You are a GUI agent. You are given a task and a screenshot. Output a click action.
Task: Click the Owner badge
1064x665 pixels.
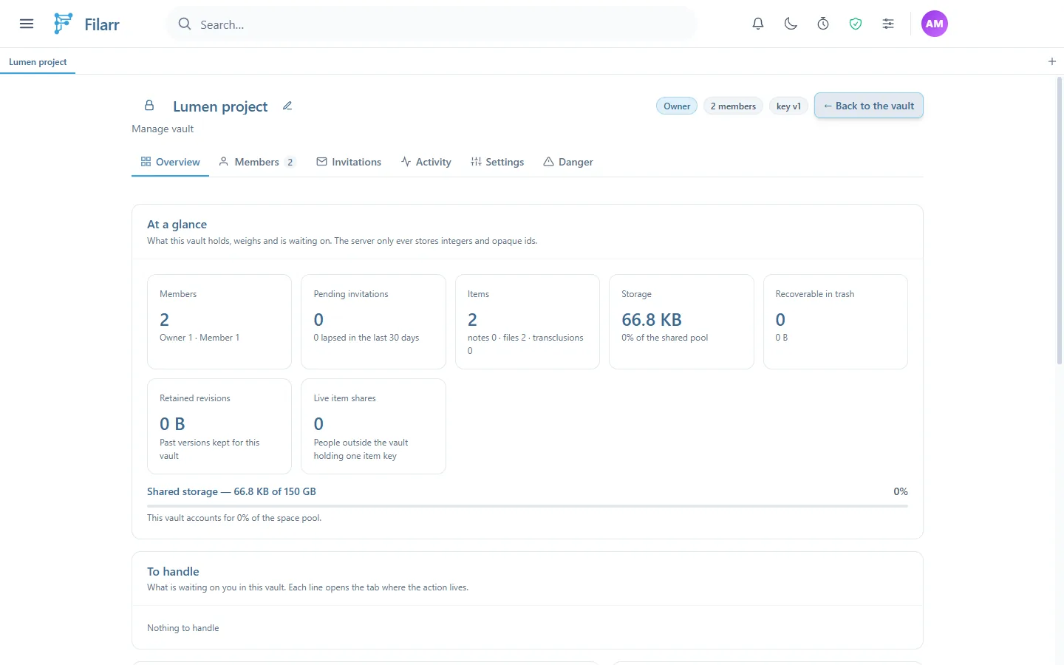[677, 106]
